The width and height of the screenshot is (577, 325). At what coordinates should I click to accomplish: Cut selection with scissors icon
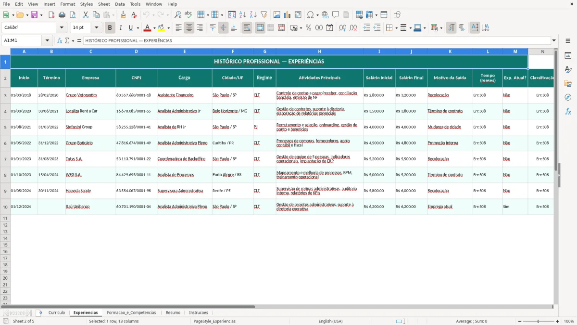click(86, 15)
